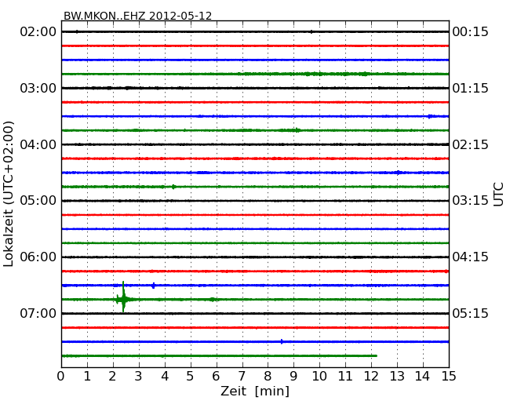The image size is (510, 408).
Task: Click the 05:15 UTC label
Action: point(470,313)
